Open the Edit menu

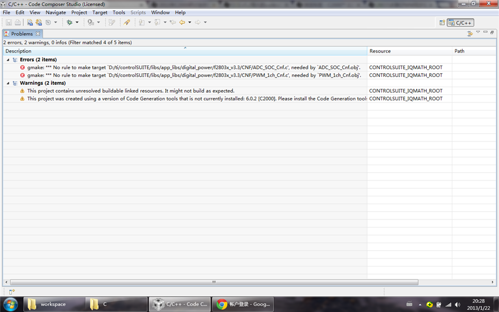click(20, 12)
